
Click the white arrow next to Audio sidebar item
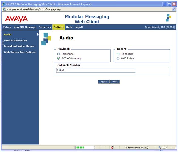point(38,34)
